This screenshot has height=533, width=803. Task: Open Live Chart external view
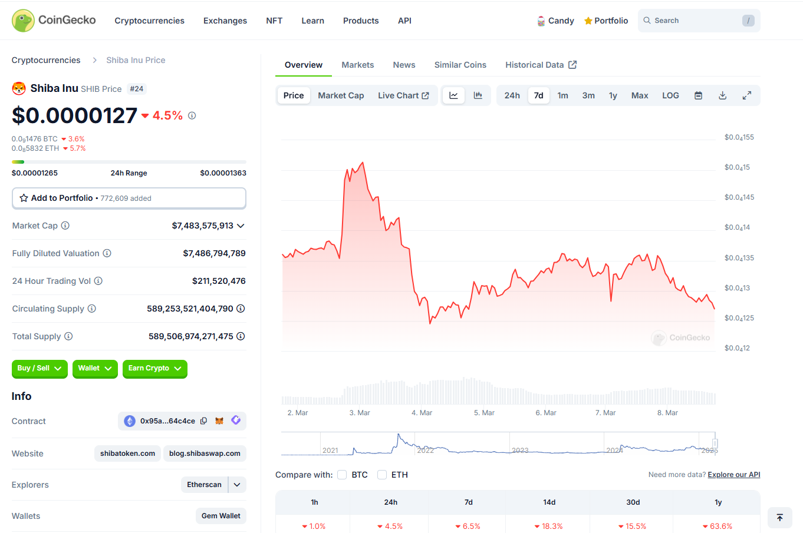(403, 95)
